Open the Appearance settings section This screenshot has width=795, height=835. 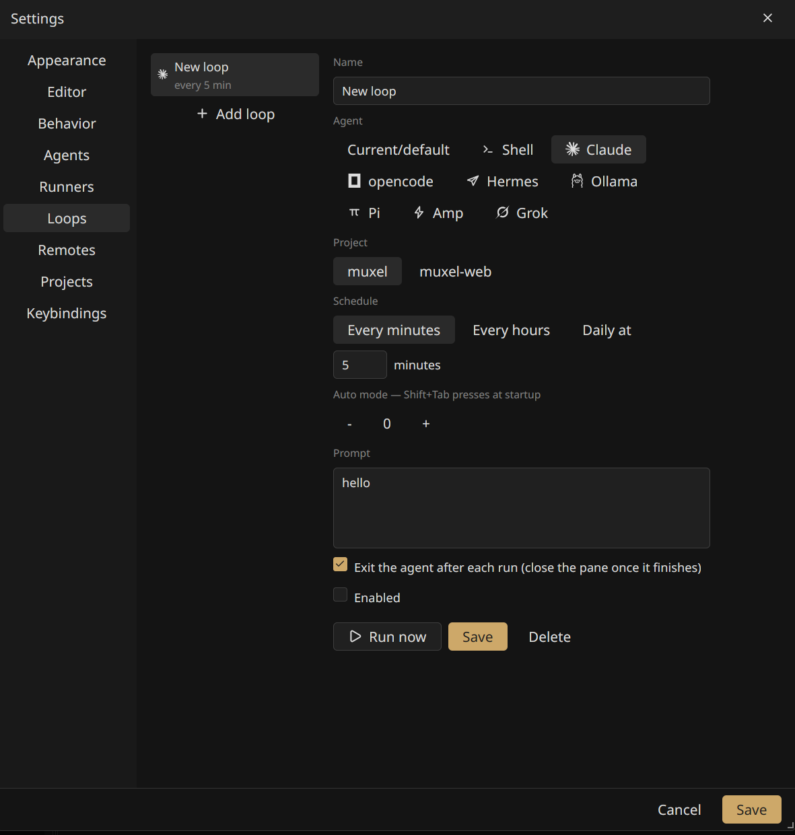[x=67, y=60]
